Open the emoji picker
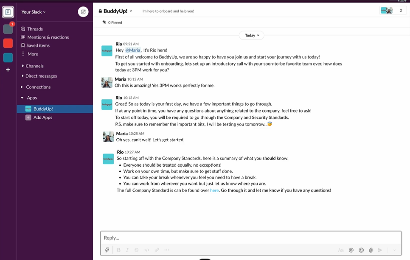 tap(361, 250)
